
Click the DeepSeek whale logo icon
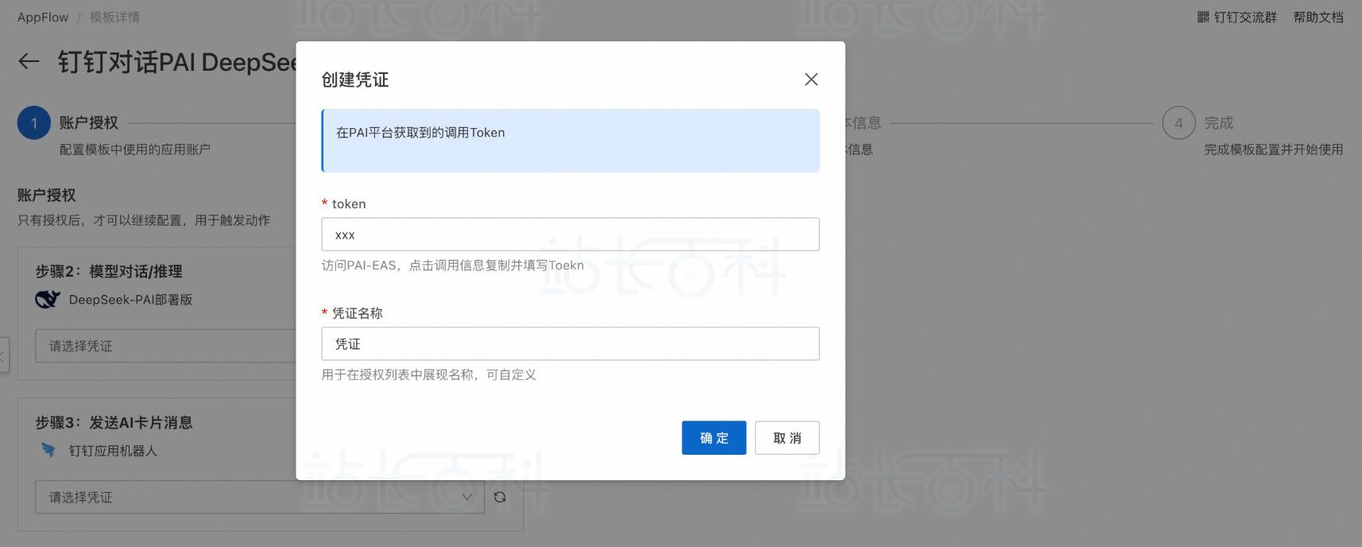(48, 300)
